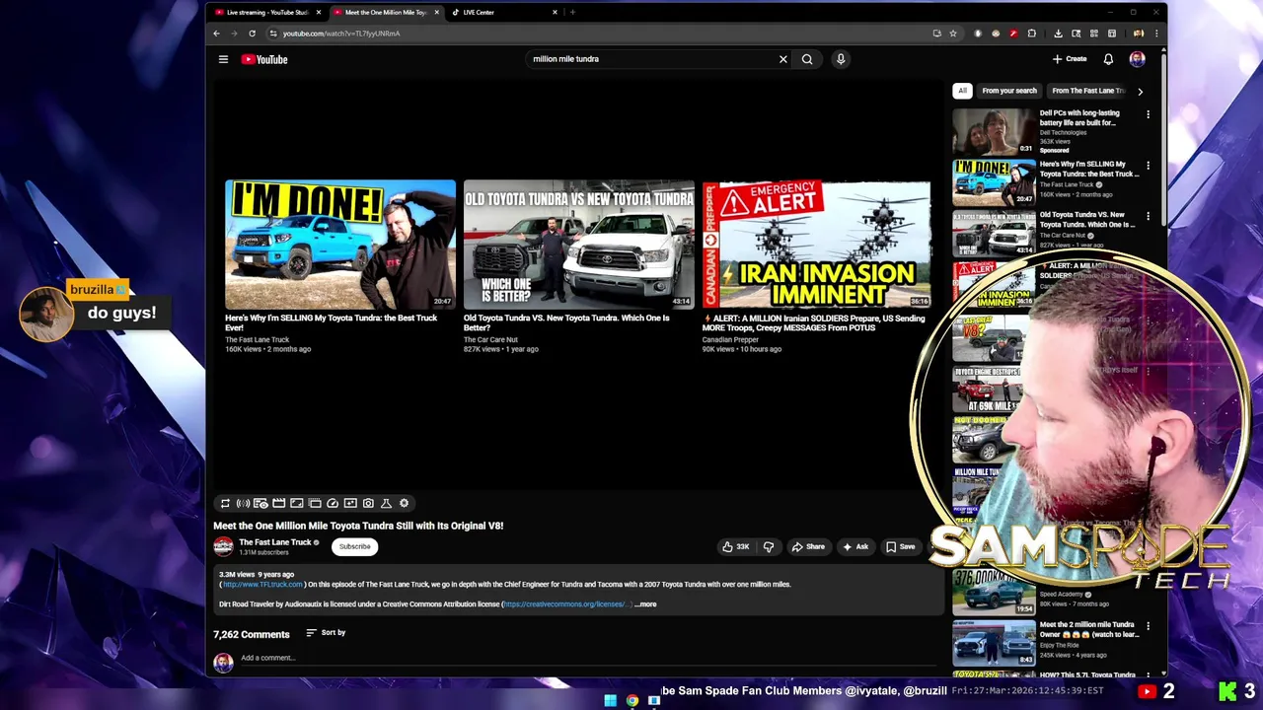Open The Fast Lane Truck channel name

[x=275, y=542]
